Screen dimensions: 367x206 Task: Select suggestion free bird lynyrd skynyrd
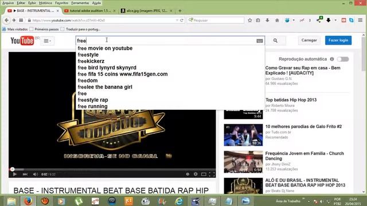(x=170, y=68)
